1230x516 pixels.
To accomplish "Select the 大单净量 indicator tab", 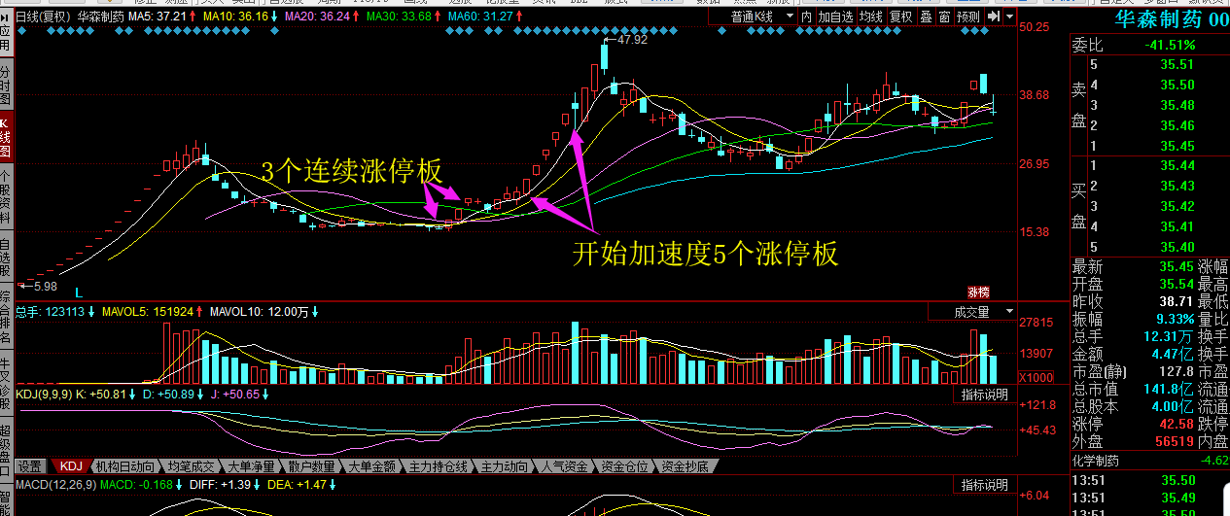I will tap(251, 466).
